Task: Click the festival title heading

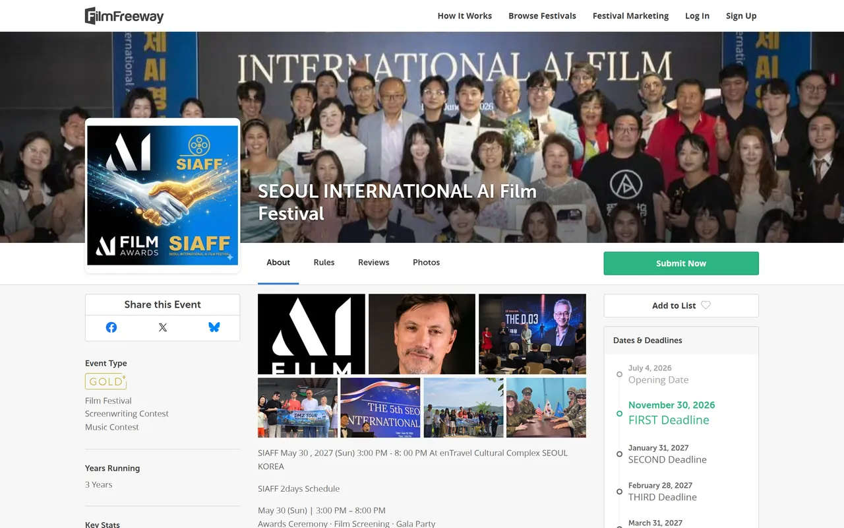Action: tap(397, 203)
